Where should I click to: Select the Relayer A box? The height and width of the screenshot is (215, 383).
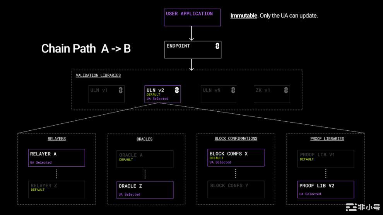point(56,158)
